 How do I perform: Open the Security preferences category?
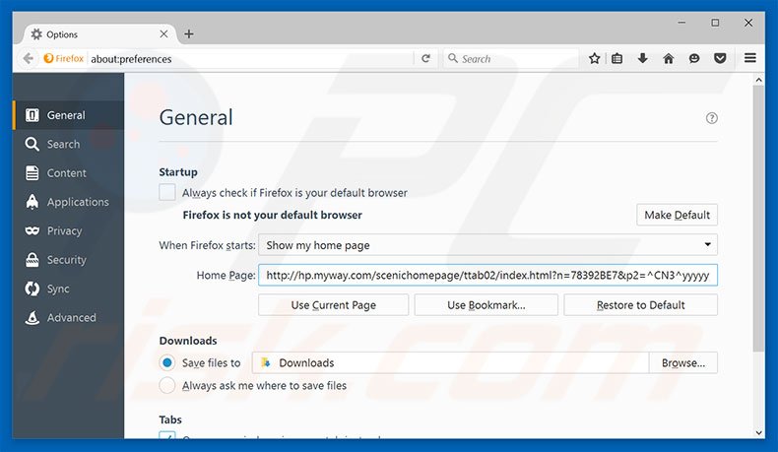tap(69, 260)
